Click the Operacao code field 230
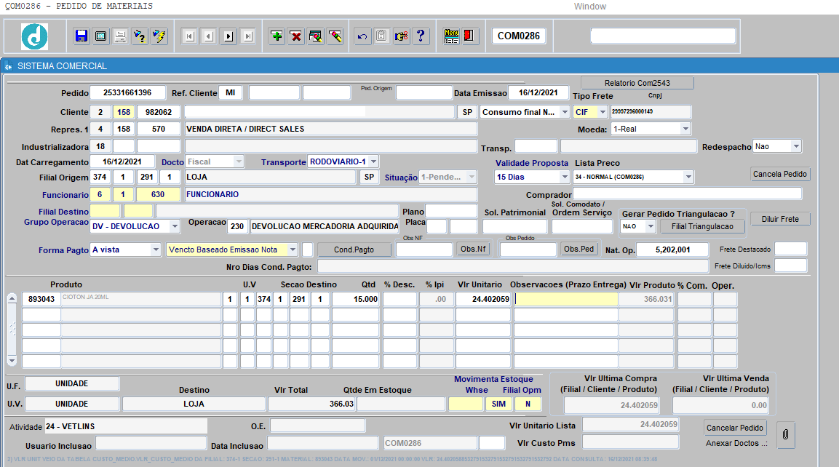The width and height of the screenshot is (839, 467). tap(237, 226)
